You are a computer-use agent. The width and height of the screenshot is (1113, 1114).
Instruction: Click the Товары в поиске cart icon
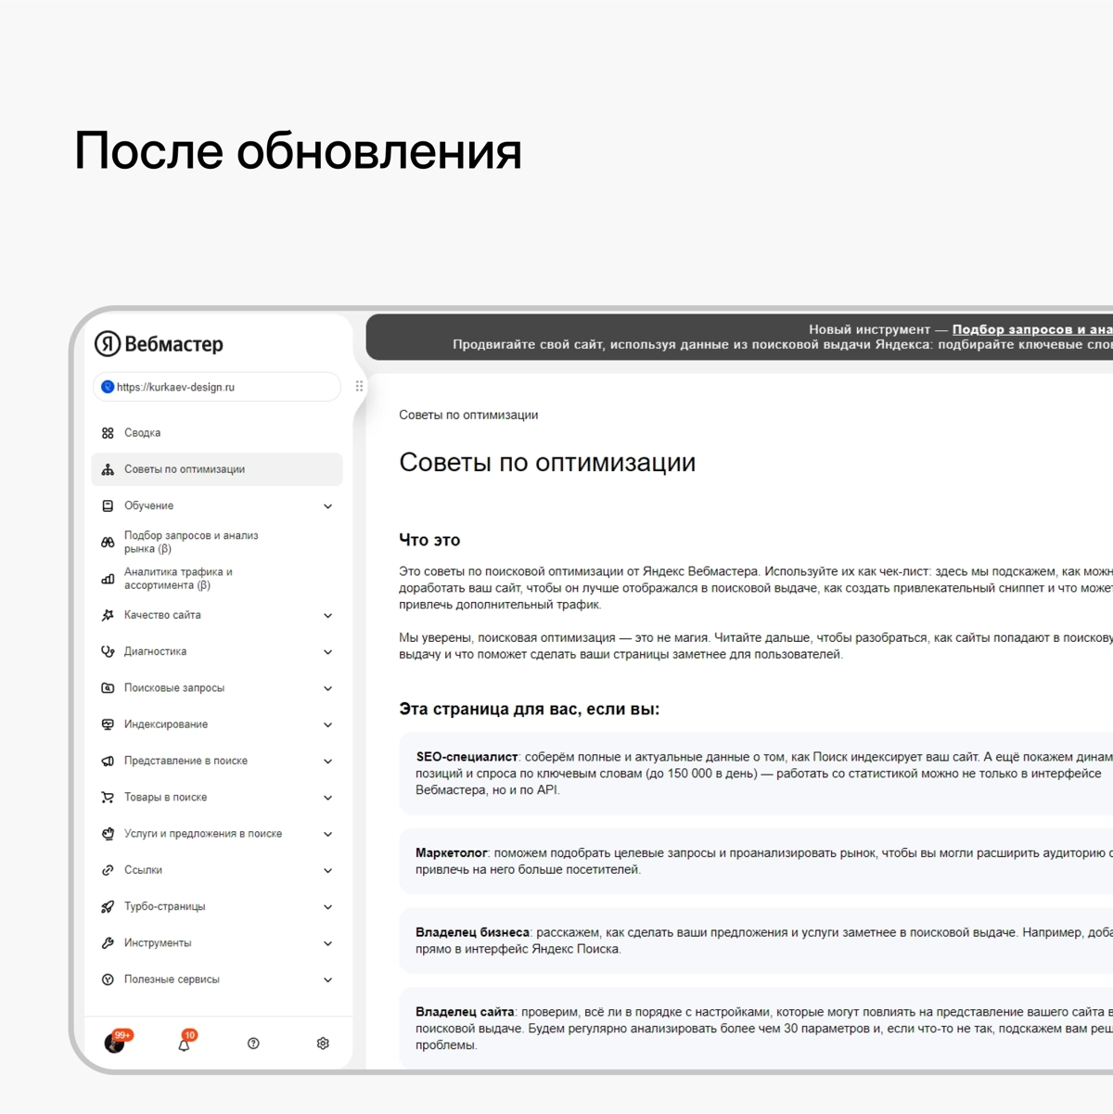(x=108, y=797)
